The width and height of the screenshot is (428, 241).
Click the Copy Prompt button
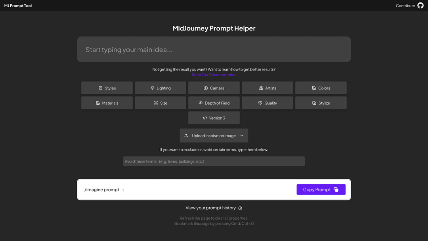click(321, 189)
